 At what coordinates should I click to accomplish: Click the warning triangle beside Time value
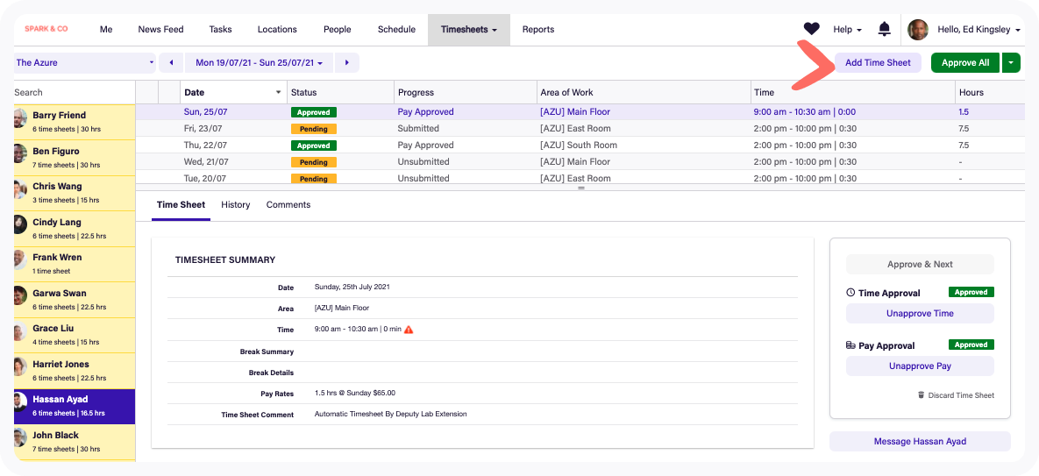(x=409, y=330)
